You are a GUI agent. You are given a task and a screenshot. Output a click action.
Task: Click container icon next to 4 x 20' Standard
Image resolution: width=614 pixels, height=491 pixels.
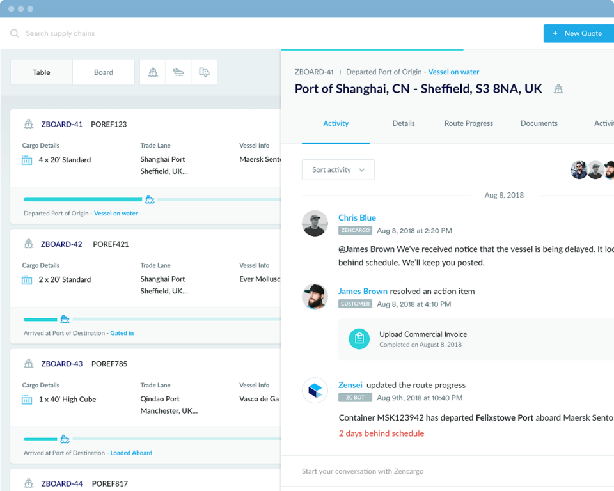pyautogui.click(x=27, y=160)
